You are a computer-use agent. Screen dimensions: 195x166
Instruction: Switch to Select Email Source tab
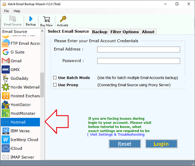68,31
